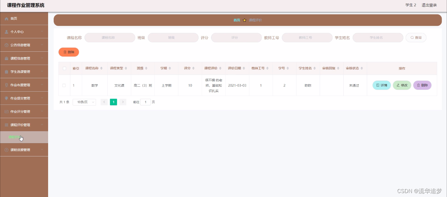Click briefcase icon beside 课程信息管理
This screenshot has width=447, height=197.
click(7, 58)
